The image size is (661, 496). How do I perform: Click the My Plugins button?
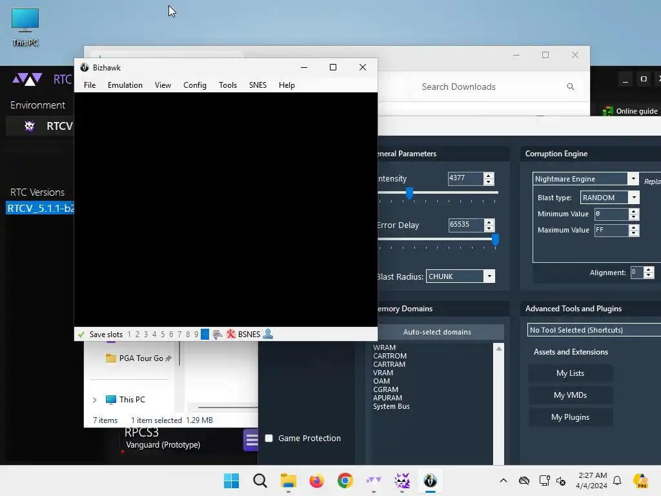[x=571, y=417]
